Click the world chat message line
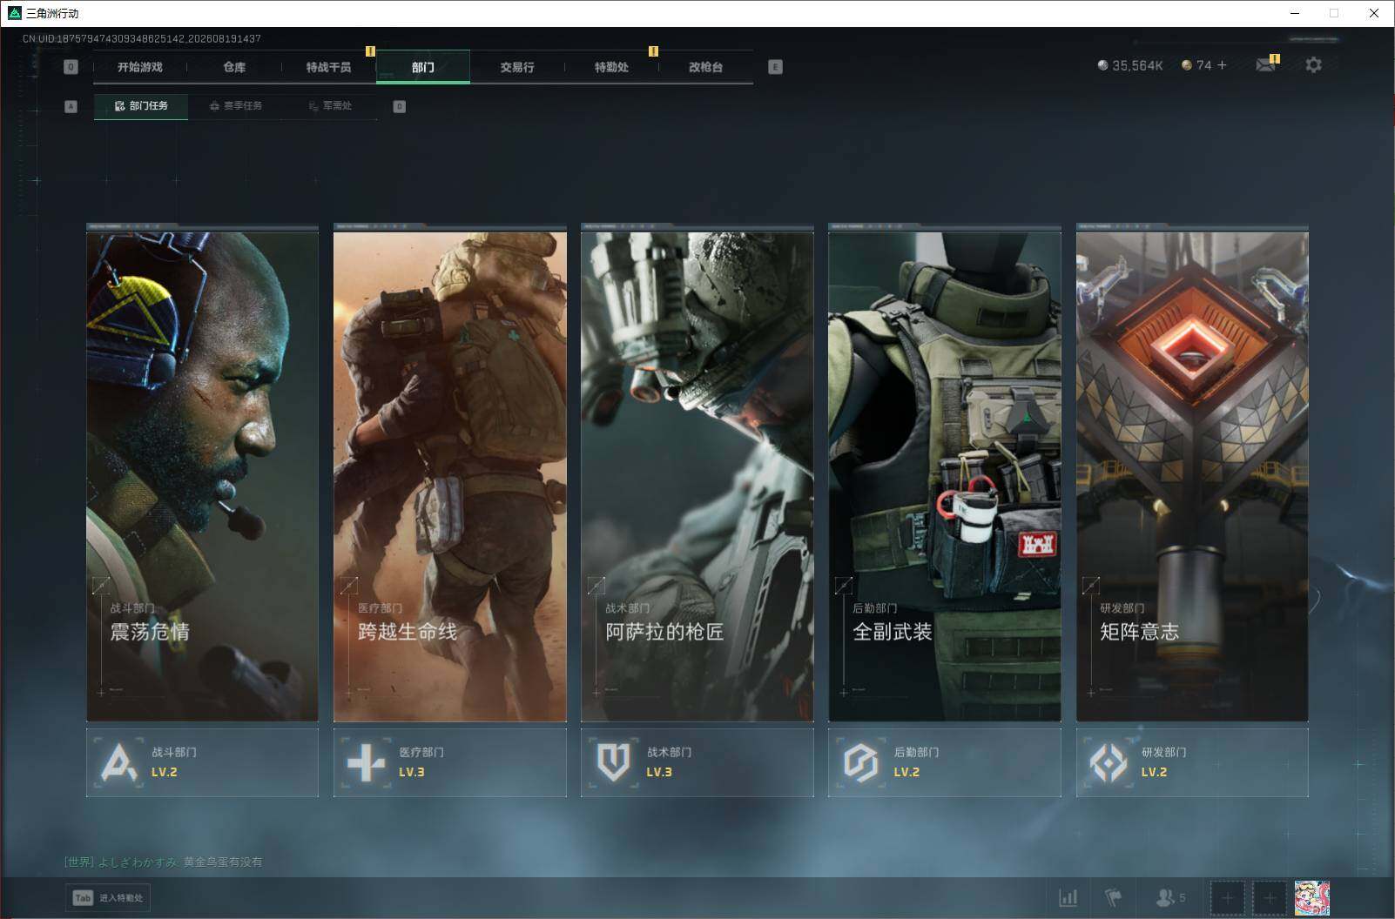This screenshot has height=919, width=1395. tap(163, 862)
